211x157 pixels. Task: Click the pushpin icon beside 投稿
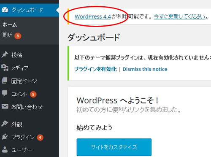[x=5, y=54]
